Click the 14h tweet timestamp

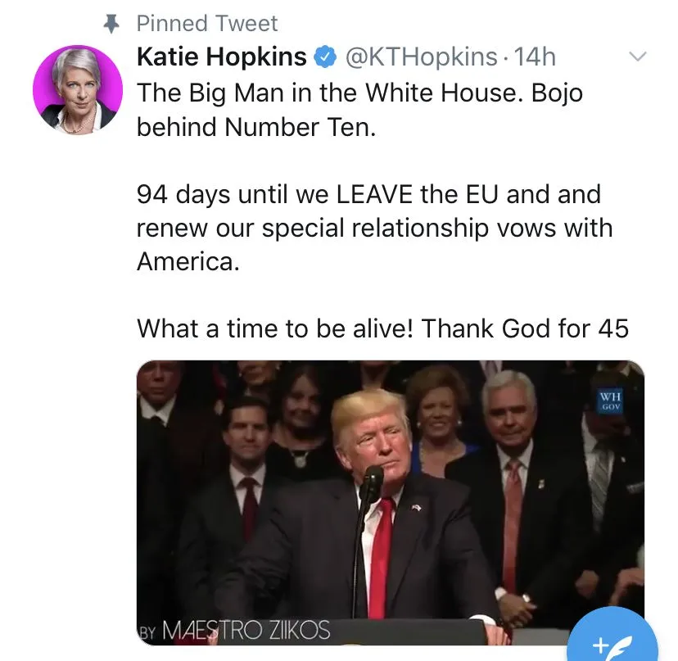coord(535,57)
